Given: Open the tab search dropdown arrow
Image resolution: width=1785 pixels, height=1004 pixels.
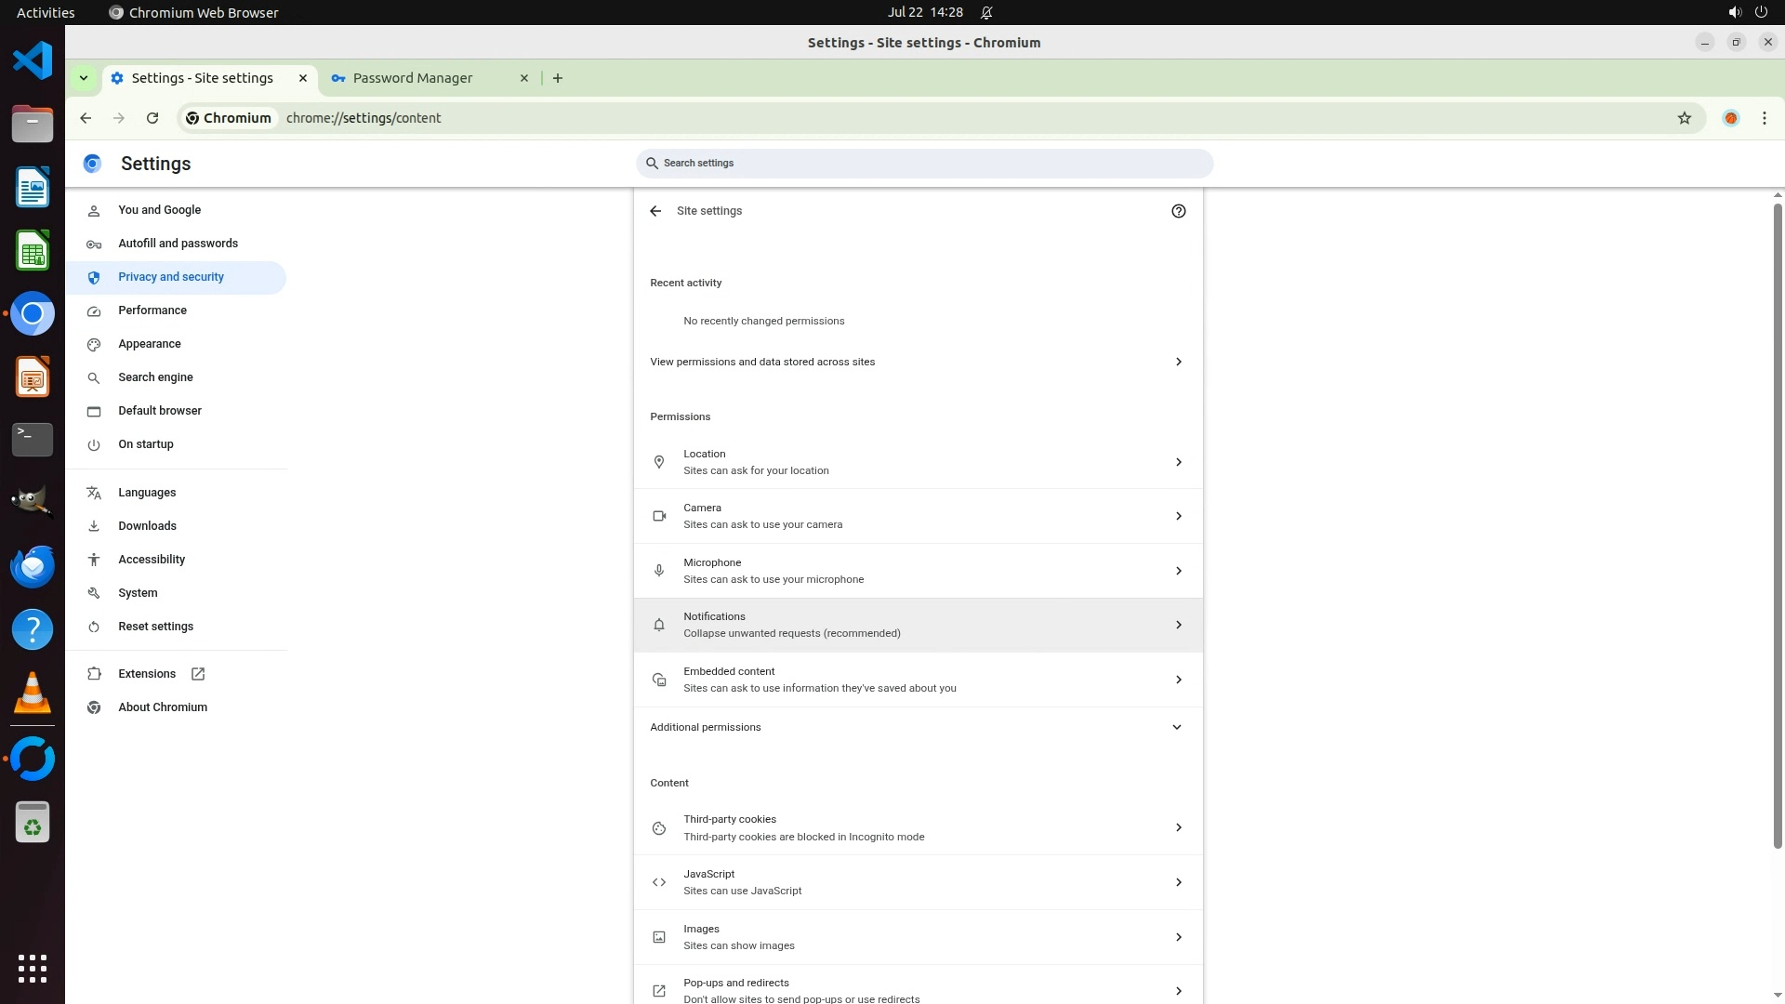Looking at the screenshot, I should coord(84,78).
